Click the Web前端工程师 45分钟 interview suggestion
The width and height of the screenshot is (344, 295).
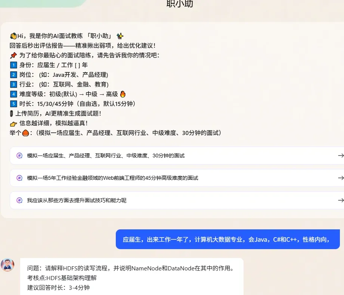point(177,178)
